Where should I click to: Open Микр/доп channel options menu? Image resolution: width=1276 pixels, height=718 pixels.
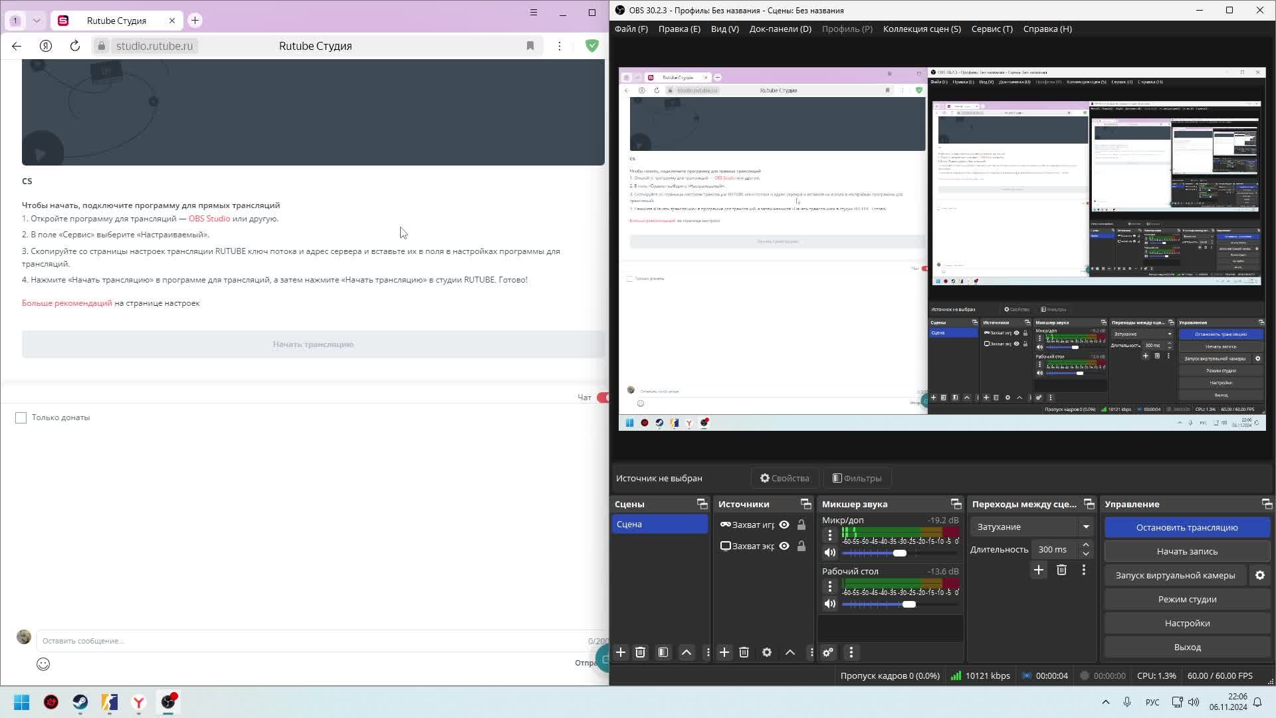[830, 535]
